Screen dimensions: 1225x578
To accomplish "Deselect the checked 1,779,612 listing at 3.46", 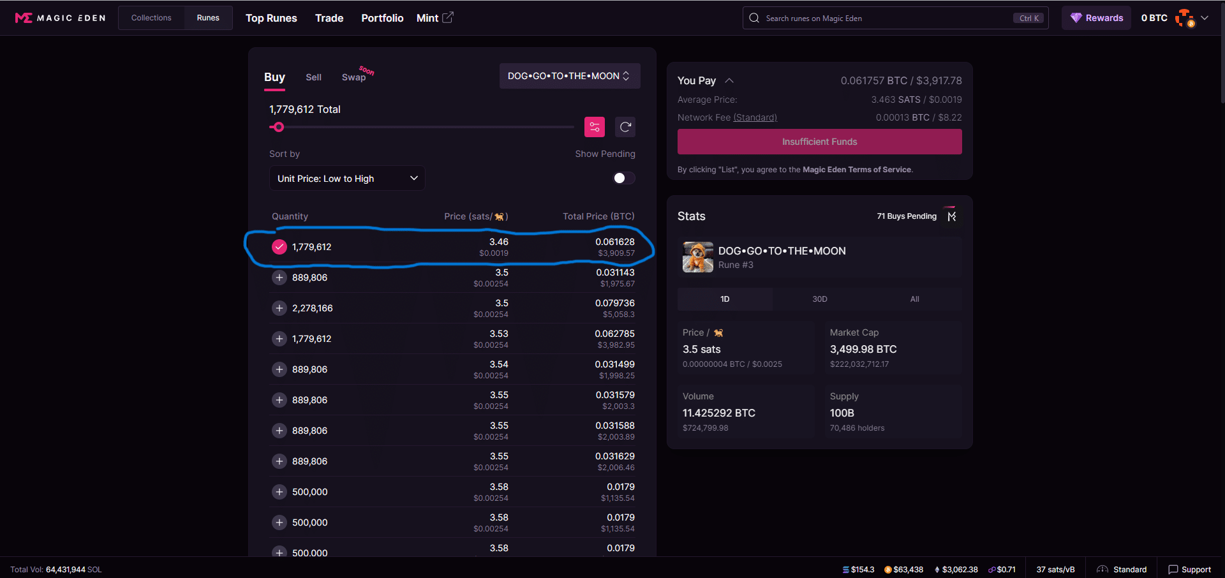I will pyautogui.click(x=279, y=247).
